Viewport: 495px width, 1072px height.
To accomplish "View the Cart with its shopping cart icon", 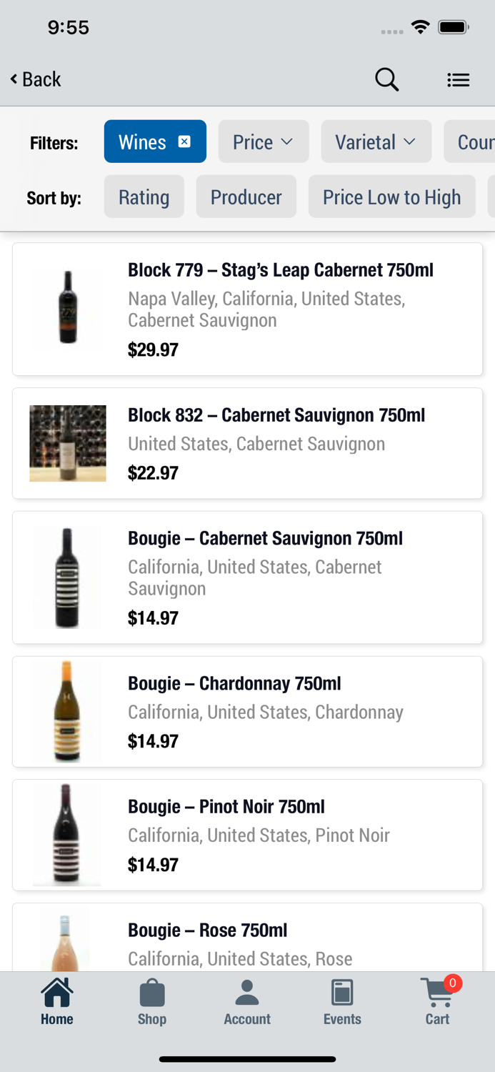I will pyautogui.click(x=436, y=993).
